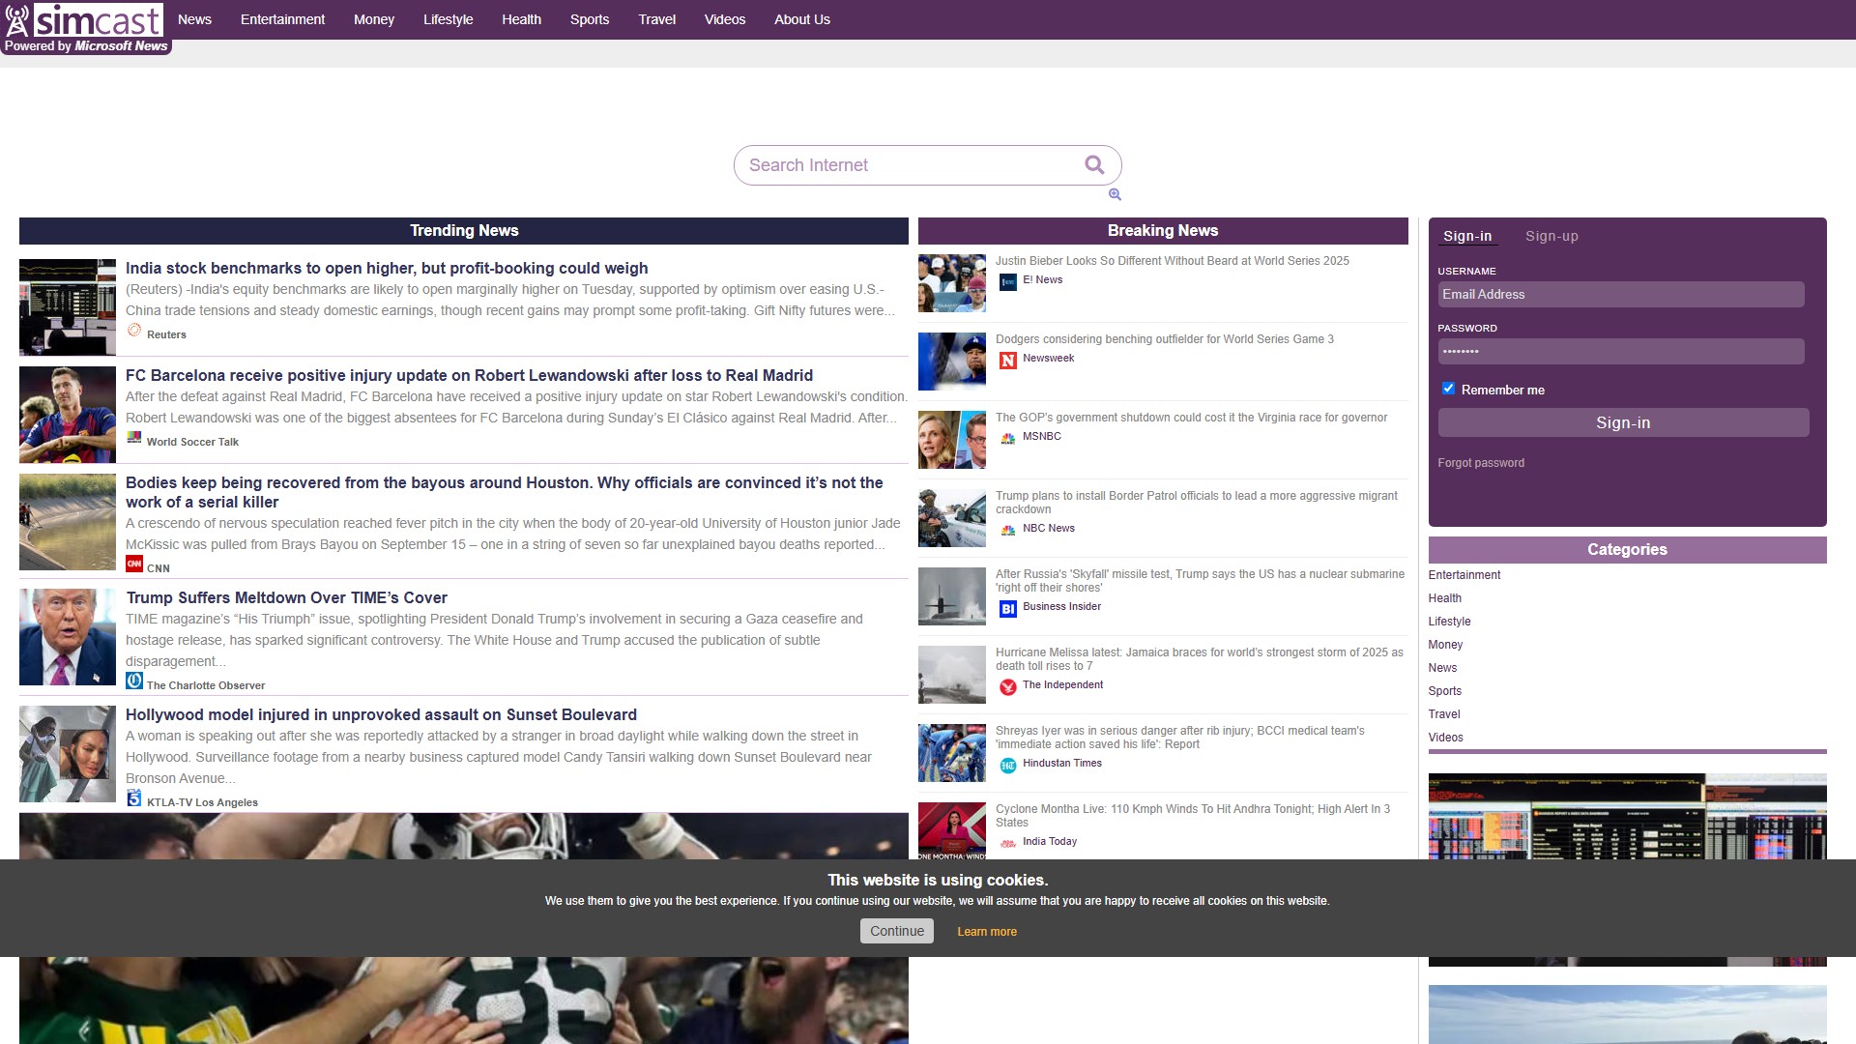Switch to the Sign-up tab
The image size is (1856, 1044).
click(1551, 236)
